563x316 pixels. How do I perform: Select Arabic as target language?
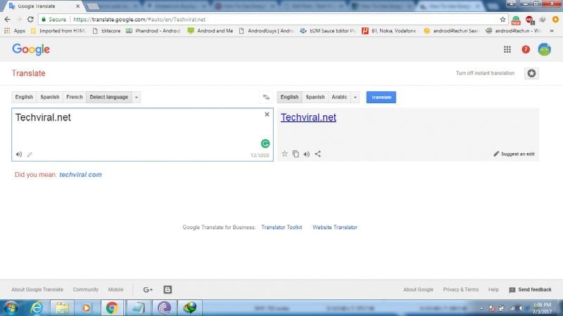pos(339,97)
